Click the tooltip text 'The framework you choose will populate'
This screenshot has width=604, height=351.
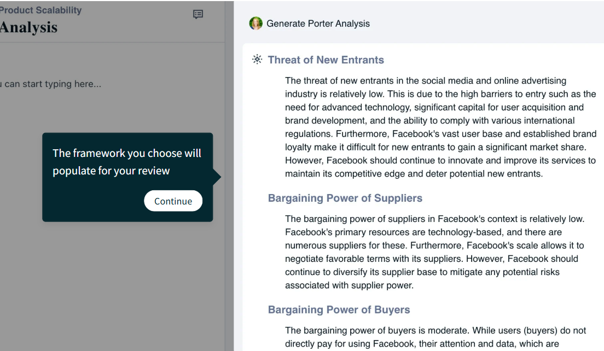click(x=127, y=162)
